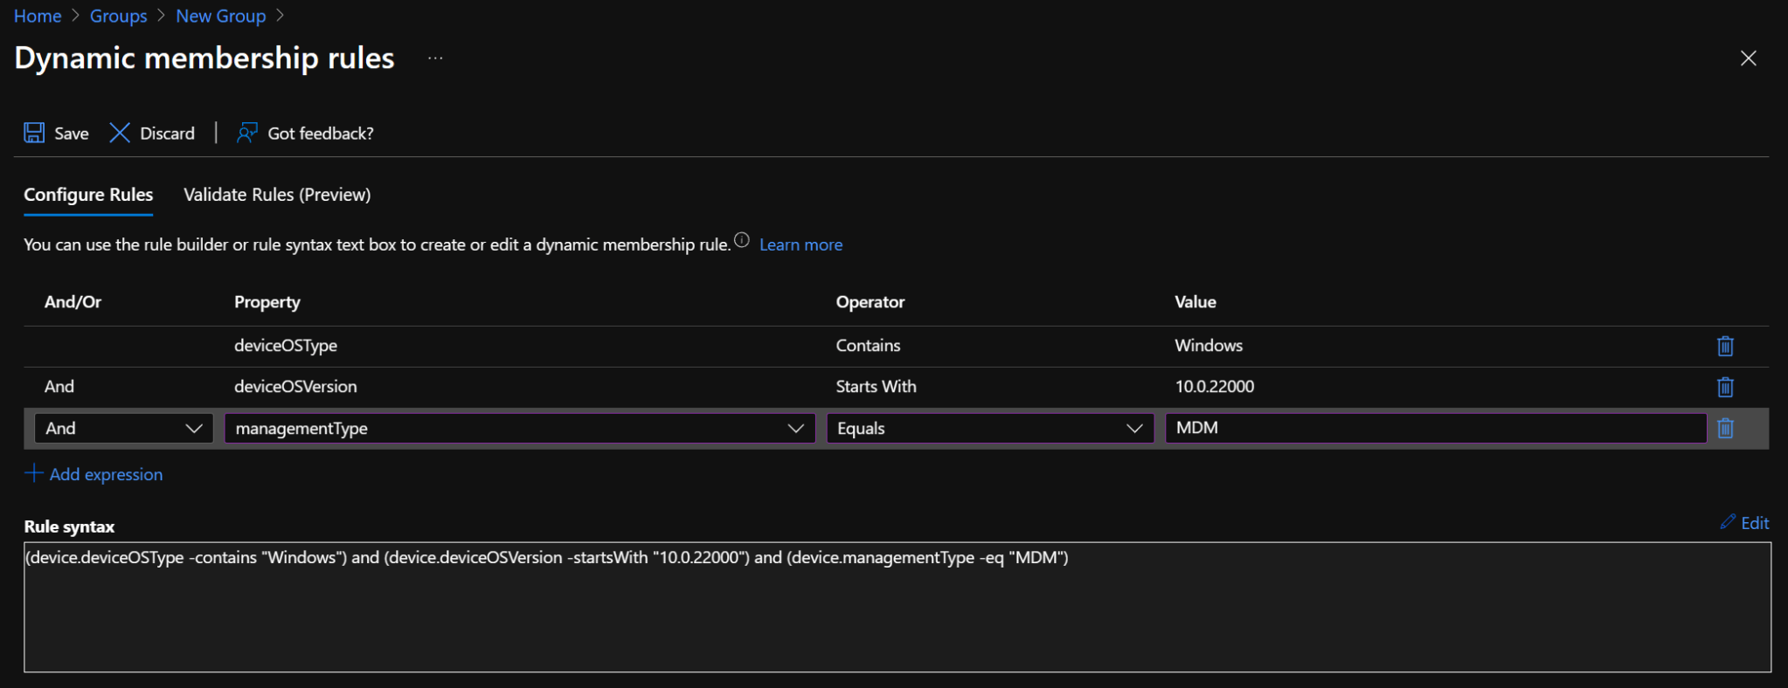
Task: Click the Save floppy disk icon
Action: point(34,133)
